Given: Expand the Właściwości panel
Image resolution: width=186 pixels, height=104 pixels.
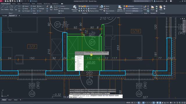Looking at the screenshot, I should pos(129,13).
